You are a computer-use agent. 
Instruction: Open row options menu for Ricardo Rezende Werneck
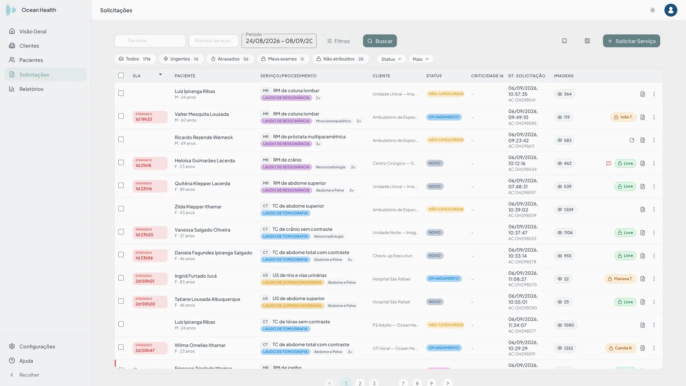click(x=654, y=140)
